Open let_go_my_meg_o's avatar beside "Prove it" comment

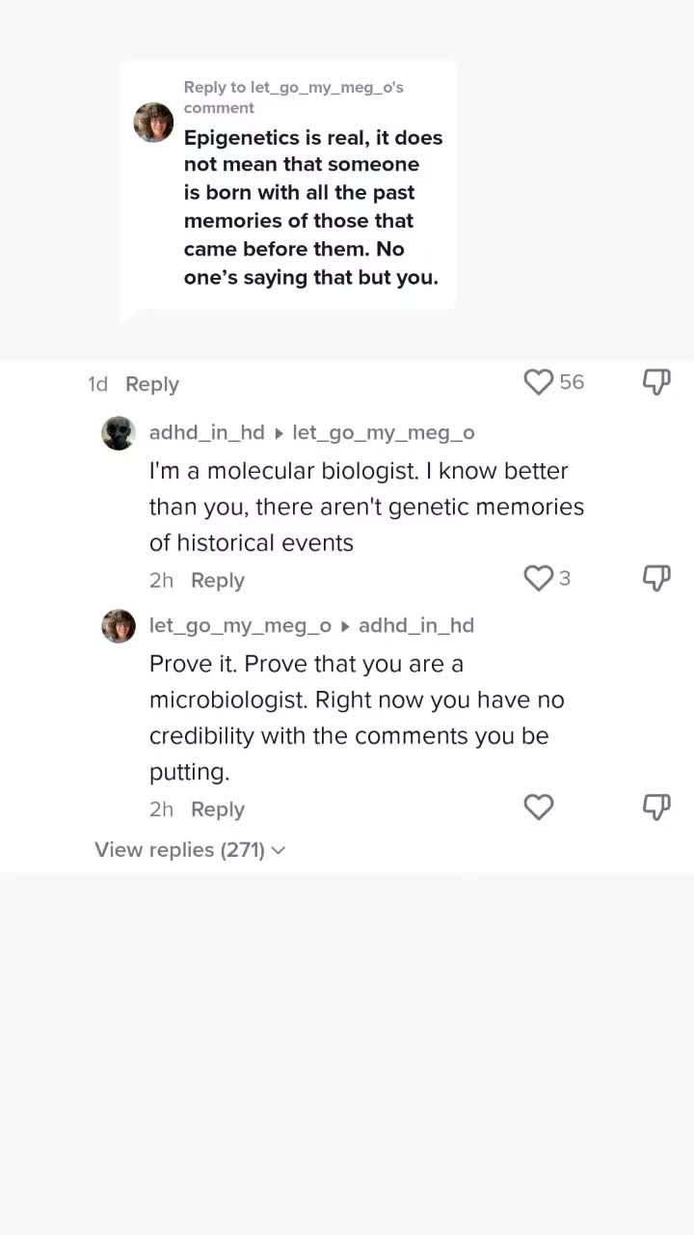coord(119,626)
